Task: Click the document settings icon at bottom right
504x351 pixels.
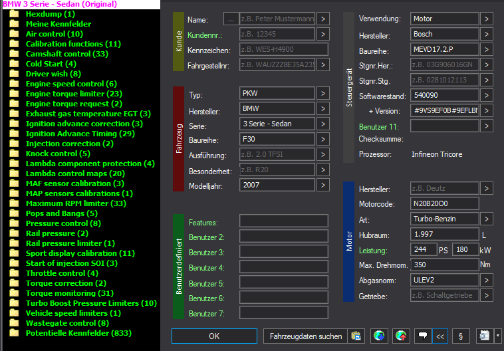Action: (x=485, y=336)
